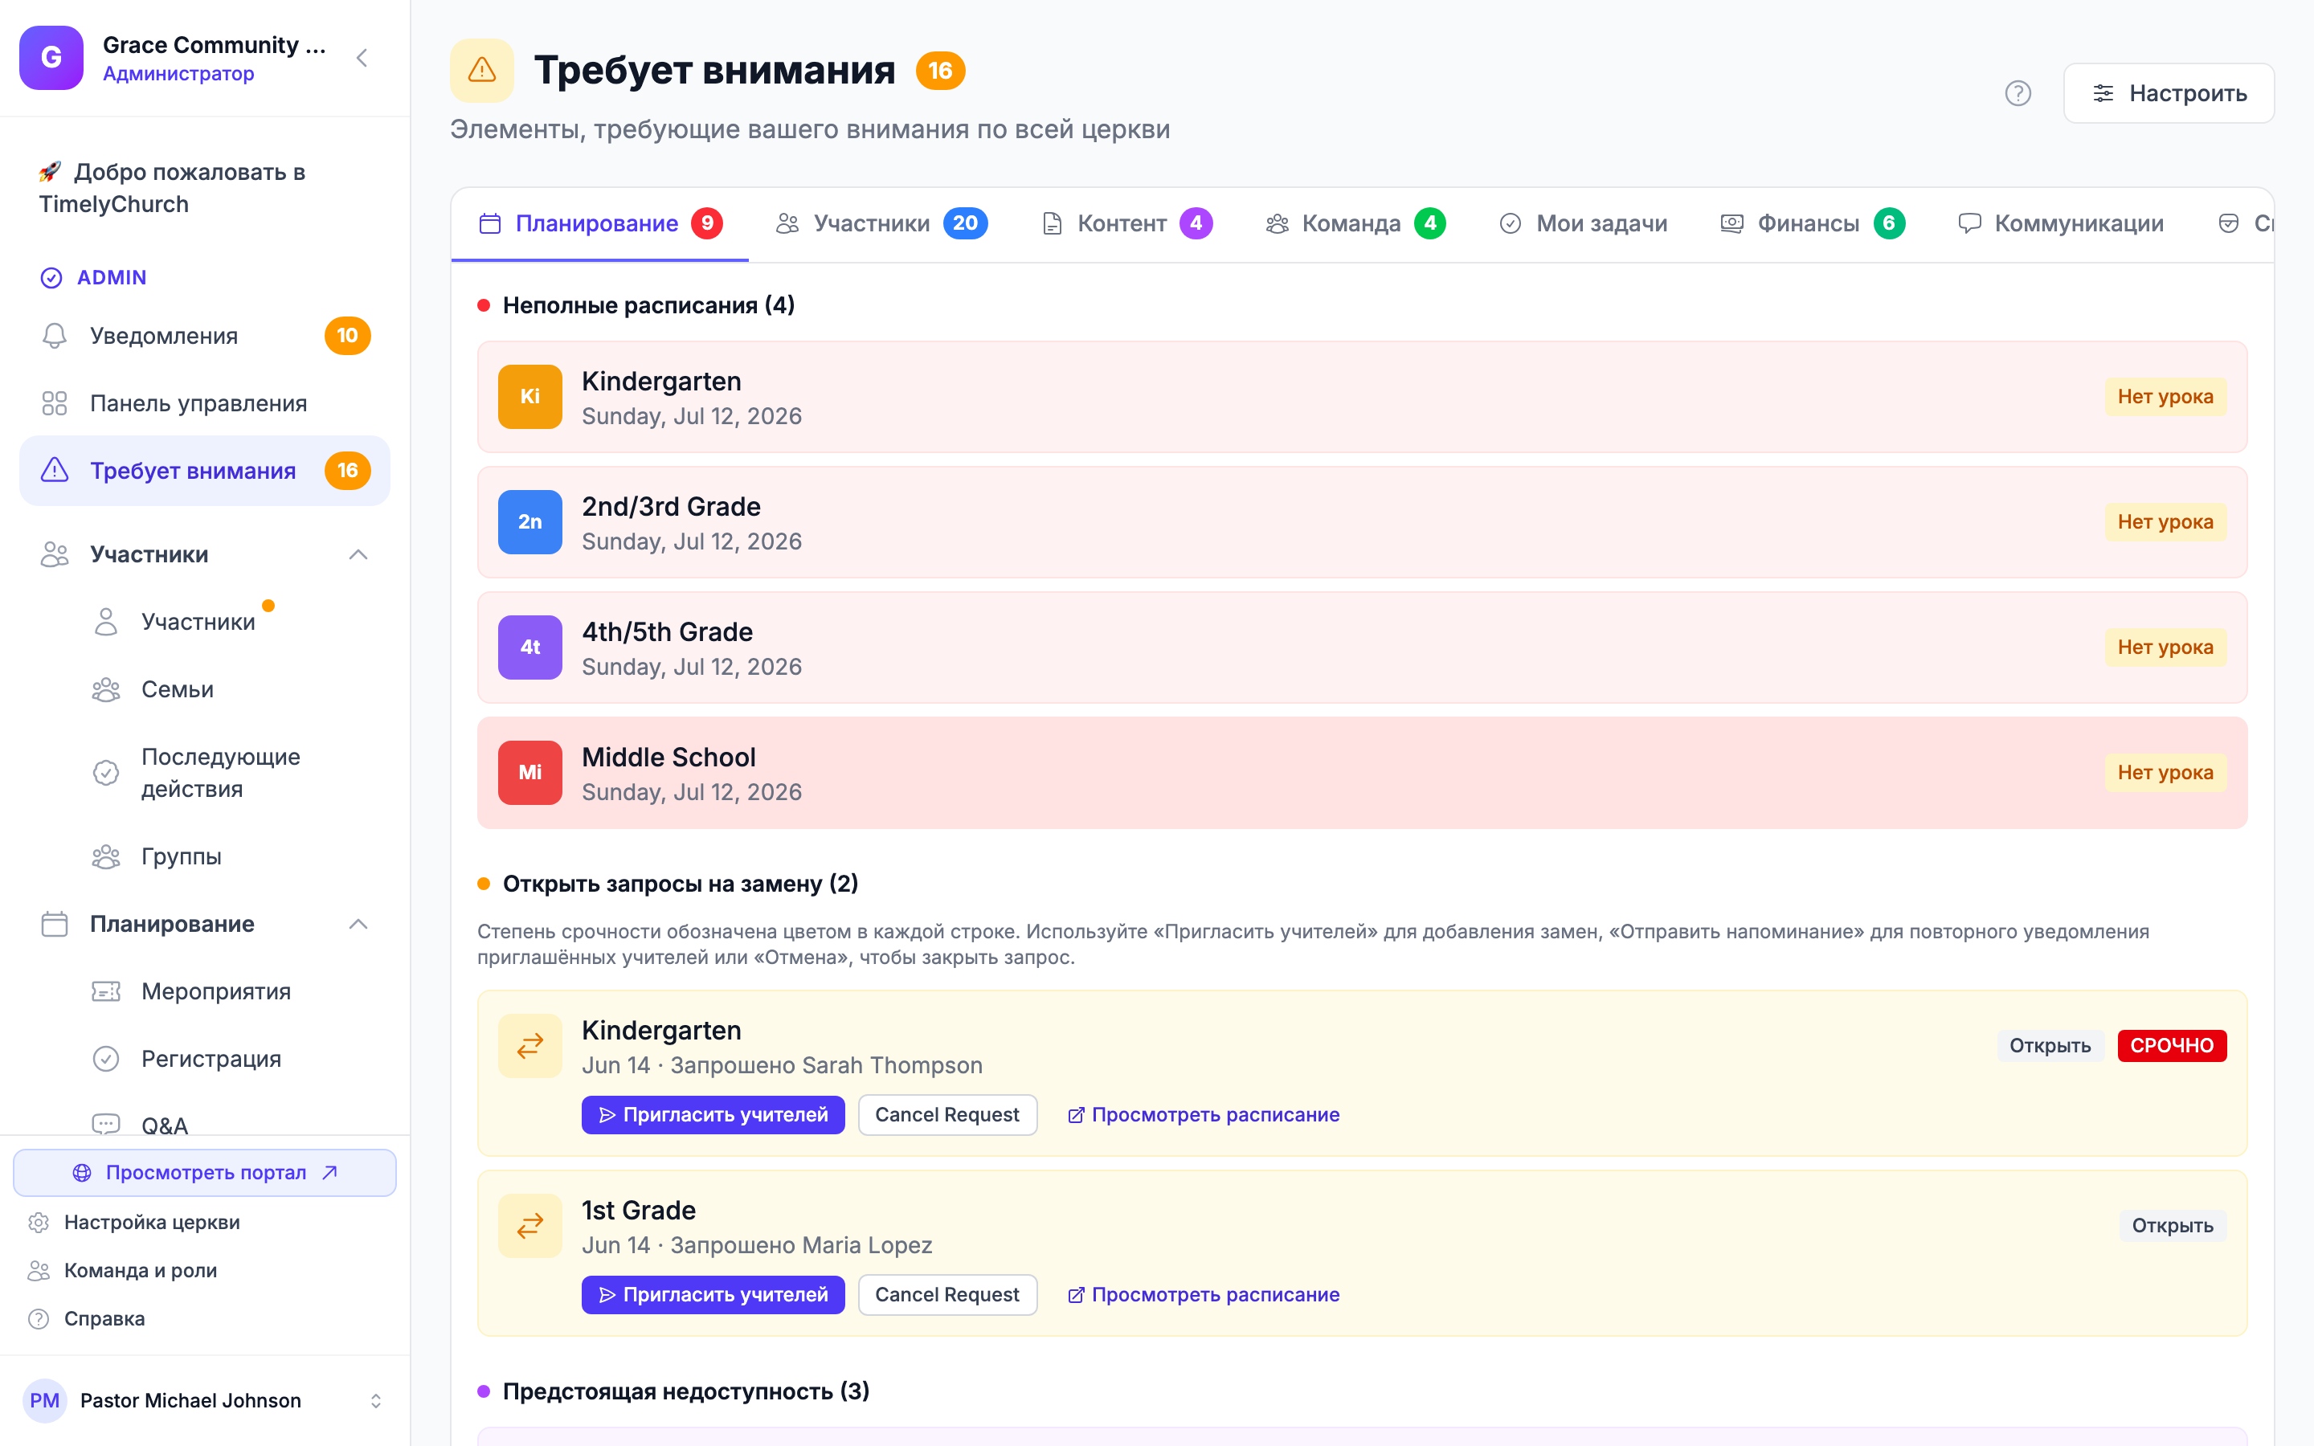Open Просмотреть расписание link for Kindergarten
Image resolution: width=2314 pixels, height=1446 pixels.
(1204, 1114)
